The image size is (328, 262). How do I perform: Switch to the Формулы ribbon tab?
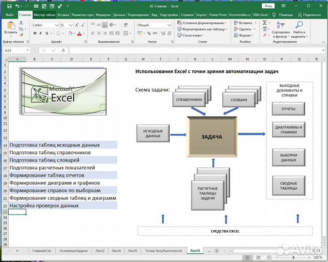103,15
